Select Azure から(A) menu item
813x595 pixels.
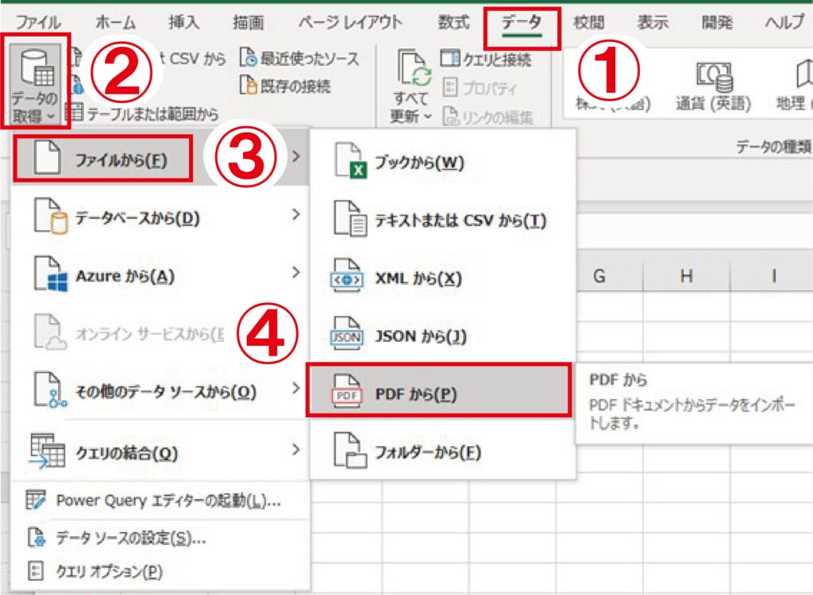(160, 276)
